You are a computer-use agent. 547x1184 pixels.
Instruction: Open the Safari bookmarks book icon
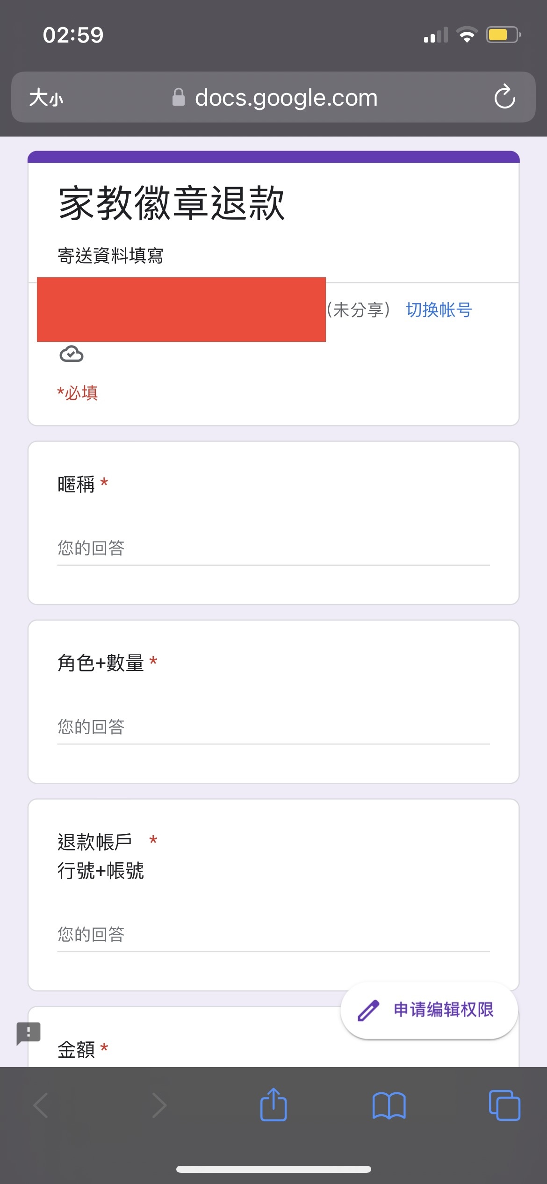click(x=389, y=1105)
